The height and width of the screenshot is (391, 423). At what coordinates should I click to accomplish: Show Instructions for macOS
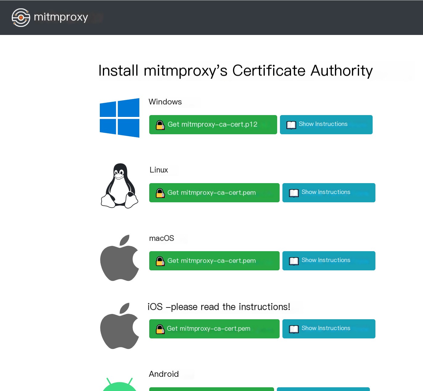[x=329, y=261]
